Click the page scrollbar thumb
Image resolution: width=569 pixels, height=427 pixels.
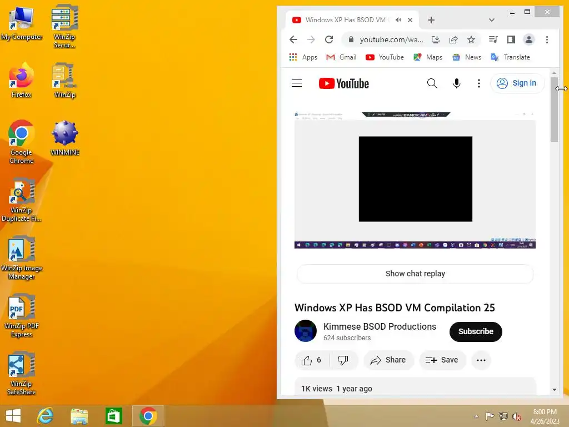(554, 109)
